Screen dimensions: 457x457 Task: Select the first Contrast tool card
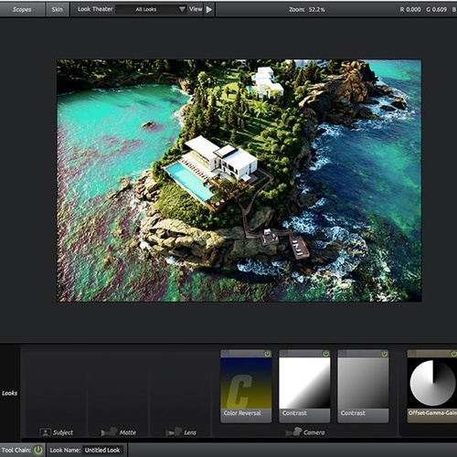coord(304,386)
